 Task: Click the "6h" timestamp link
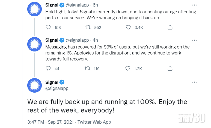tap(95, 5)
